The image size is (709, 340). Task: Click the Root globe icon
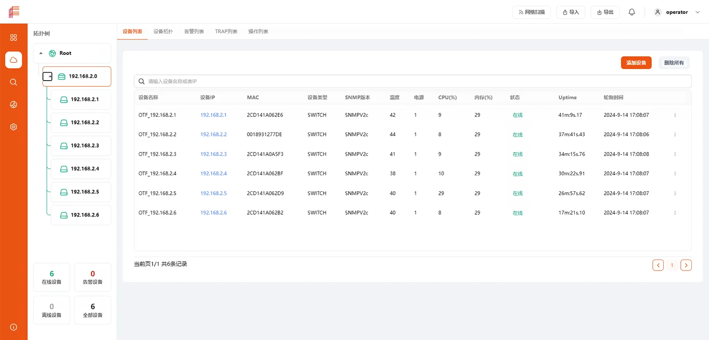click(52, 53)
